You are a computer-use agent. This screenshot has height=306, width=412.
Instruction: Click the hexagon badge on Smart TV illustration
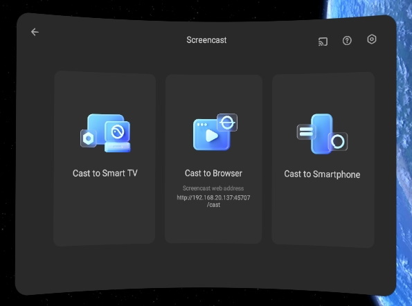(89, 138)
